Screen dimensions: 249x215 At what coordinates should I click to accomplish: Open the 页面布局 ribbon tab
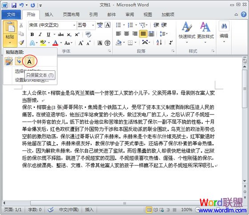click(x=71, y=15)
